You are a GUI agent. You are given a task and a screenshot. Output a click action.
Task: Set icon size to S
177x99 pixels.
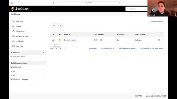[56, 48]
